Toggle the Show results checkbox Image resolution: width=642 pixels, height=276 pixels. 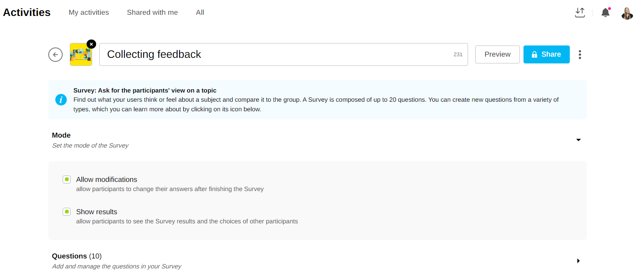click(67, 212)
